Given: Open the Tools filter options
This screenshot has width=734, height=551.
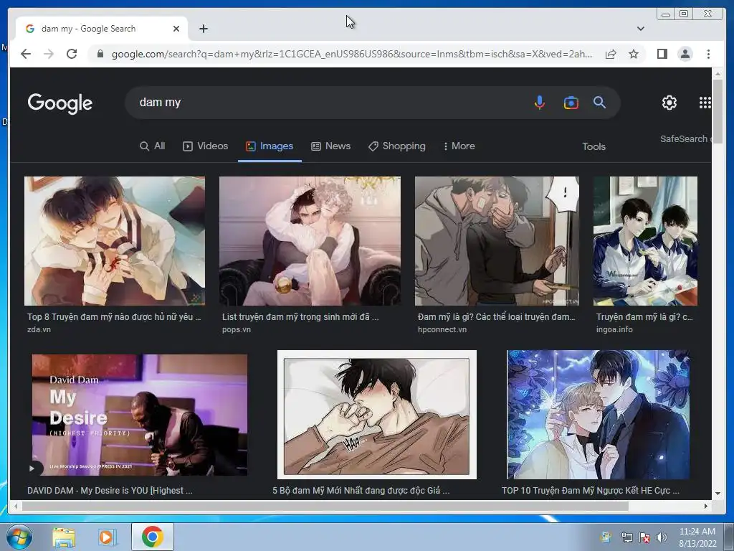Looking at the screenshot, I should tap(594, 146).
